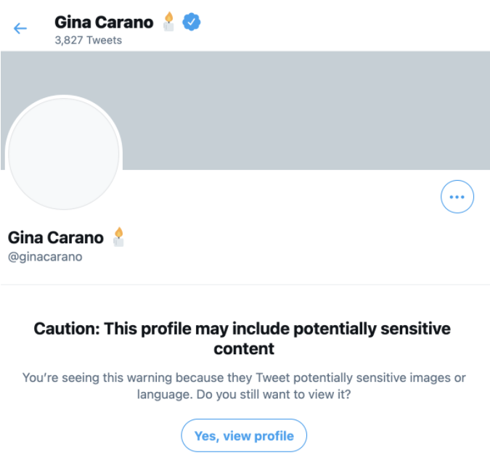
Task: Click the word "language" in the warning description
Action: (x=162, y=395)
